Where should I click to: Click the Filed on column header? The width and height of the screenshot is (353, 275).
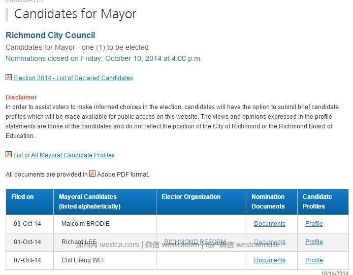(x=30, y=202)
